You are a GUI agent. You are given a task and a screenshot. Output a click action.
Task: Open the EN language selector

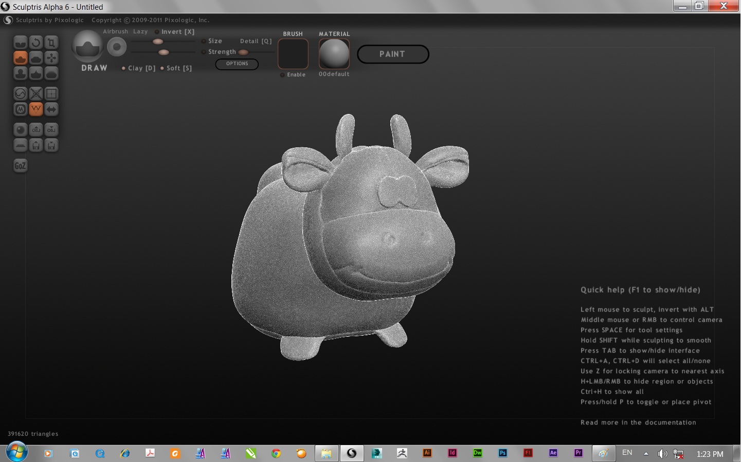click(x=627, y=453)
